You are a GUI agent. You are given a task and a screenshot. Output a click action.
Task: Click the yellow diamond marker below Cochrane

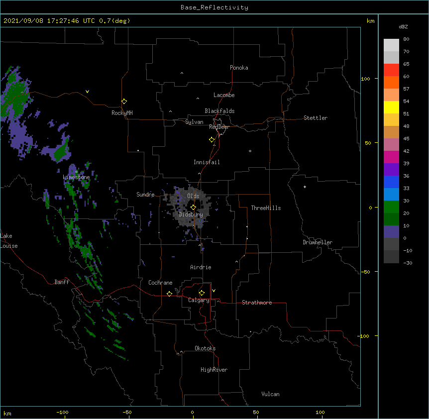pos(169,294)
